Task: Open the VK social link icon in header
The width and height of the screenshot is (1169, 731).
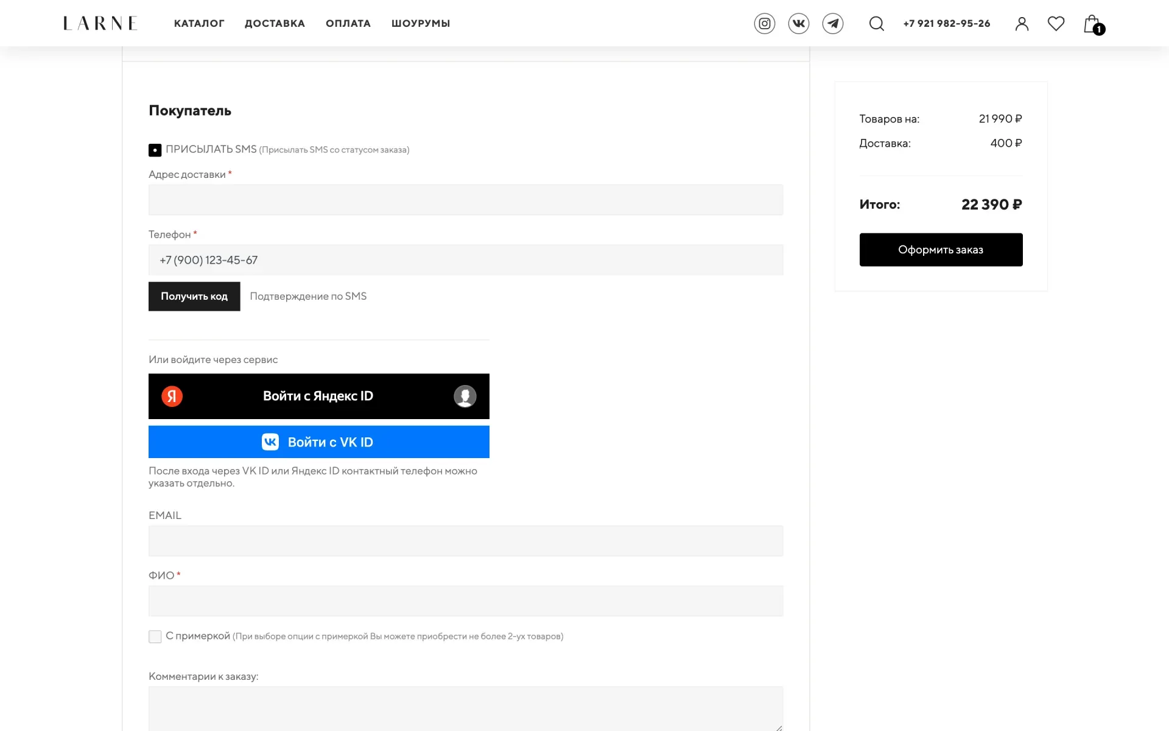Action: click(x=799, y=24)
